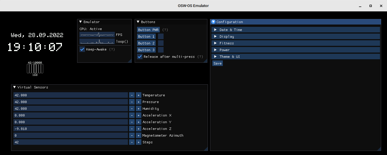Click the CPU: Active status text
The height and width of the screenshot is (155, 387).
tap(91, 29)
